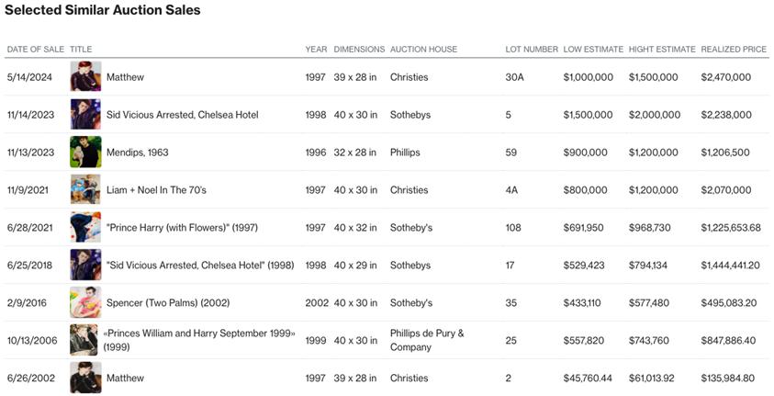Image resolution: width=774 pixels, height=396 pixels.
Task: Click the Mendips, 1963 artwork thumbnail
Action: tap(85, 153)
